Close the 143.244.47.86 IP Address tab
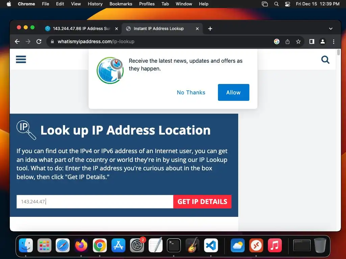The height and width of the screenshot is (259, 346). [117, 29]
